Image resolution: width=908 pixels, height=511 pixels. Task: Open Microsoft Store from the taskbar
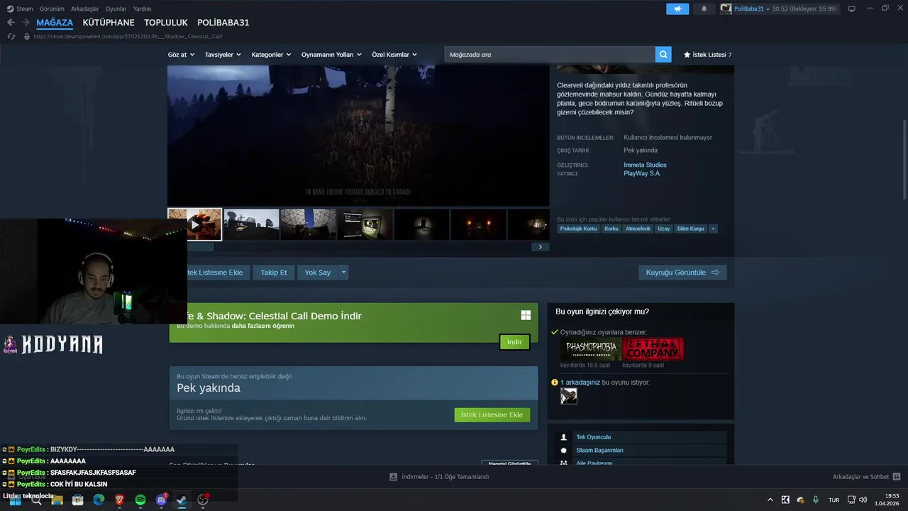[x=78, y=500]
